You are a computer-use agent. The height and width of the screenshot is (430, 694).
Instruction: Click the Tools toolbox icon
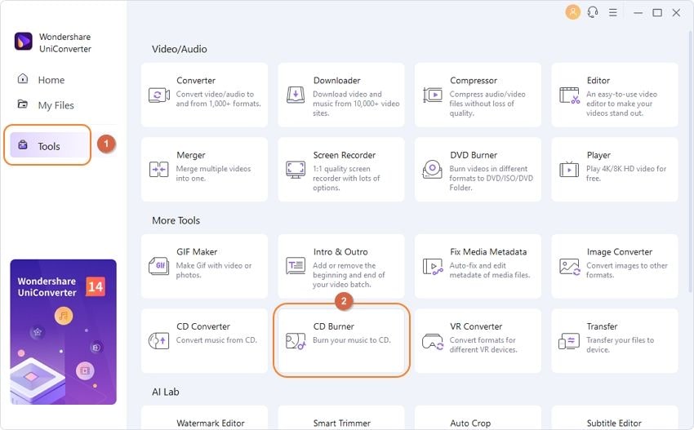pos(23,144)
